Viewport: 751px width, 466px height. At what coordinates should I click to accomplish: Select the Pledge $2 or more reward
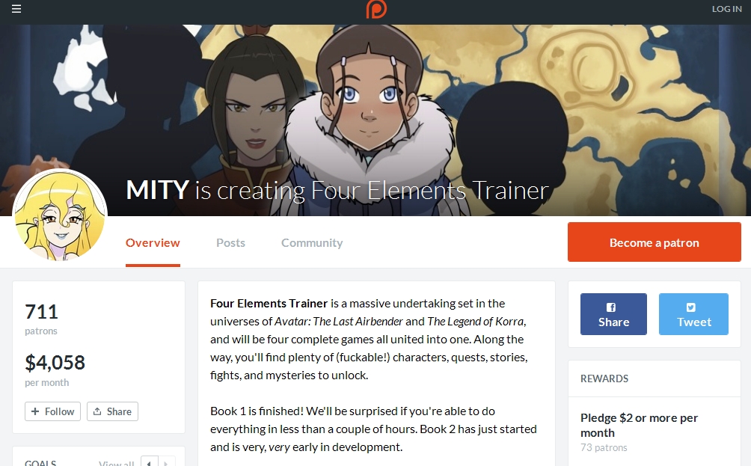point(639,426)
